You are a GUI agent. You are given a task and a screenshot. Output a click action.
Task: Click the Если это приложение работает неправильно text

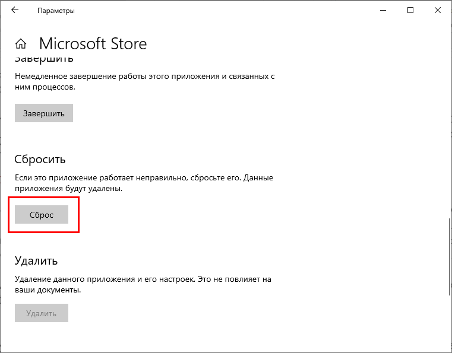[x=144, y=183]
